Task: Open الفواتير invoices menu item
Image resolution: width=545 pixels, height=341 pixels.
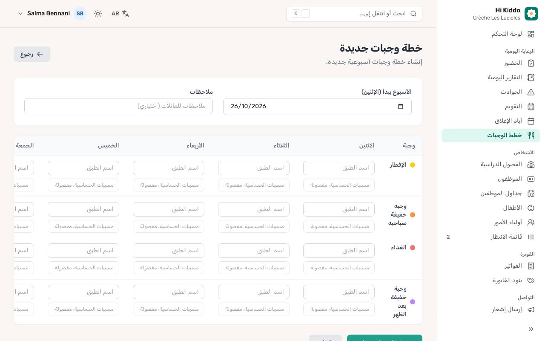Action: tap(490, 266)
